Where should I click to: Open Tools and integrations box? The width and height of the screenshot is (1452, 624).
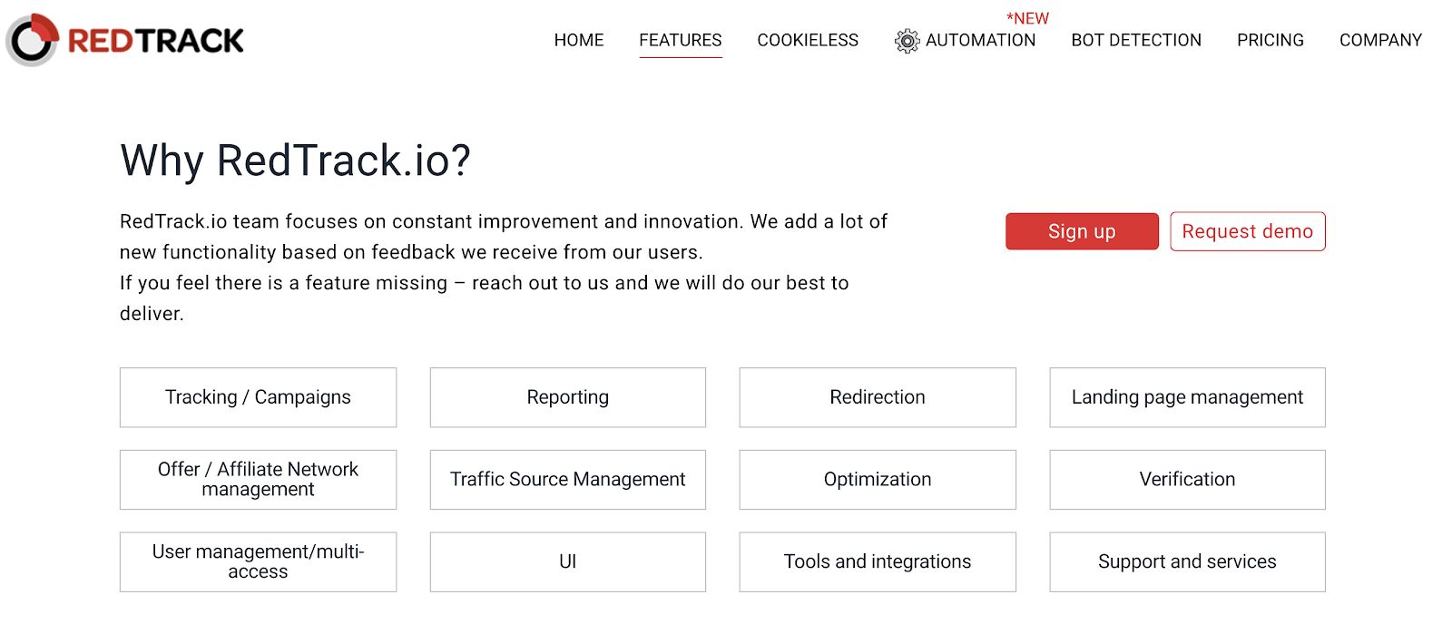point(878,562)
